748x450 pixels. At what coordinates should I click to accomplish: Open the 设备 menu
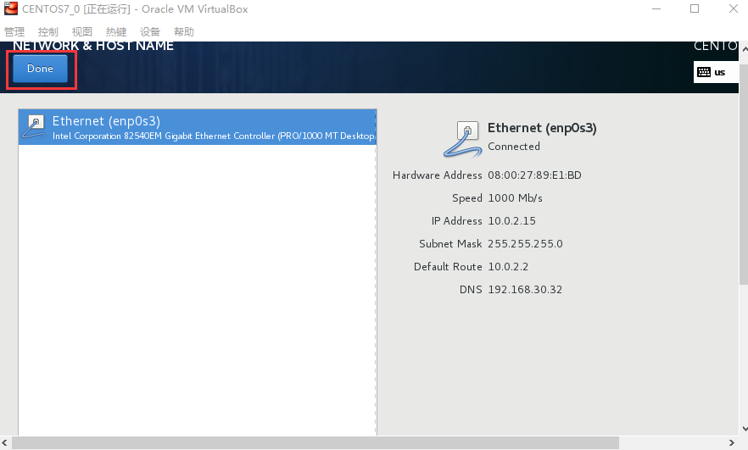[x=150, y=32]
